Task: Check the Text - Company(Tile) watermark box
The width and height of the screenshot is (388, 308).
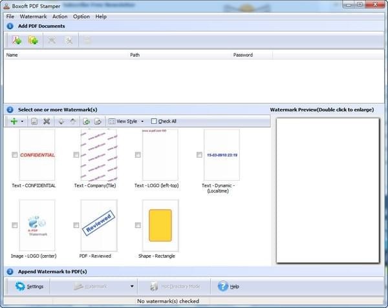Action: point(76,155)
